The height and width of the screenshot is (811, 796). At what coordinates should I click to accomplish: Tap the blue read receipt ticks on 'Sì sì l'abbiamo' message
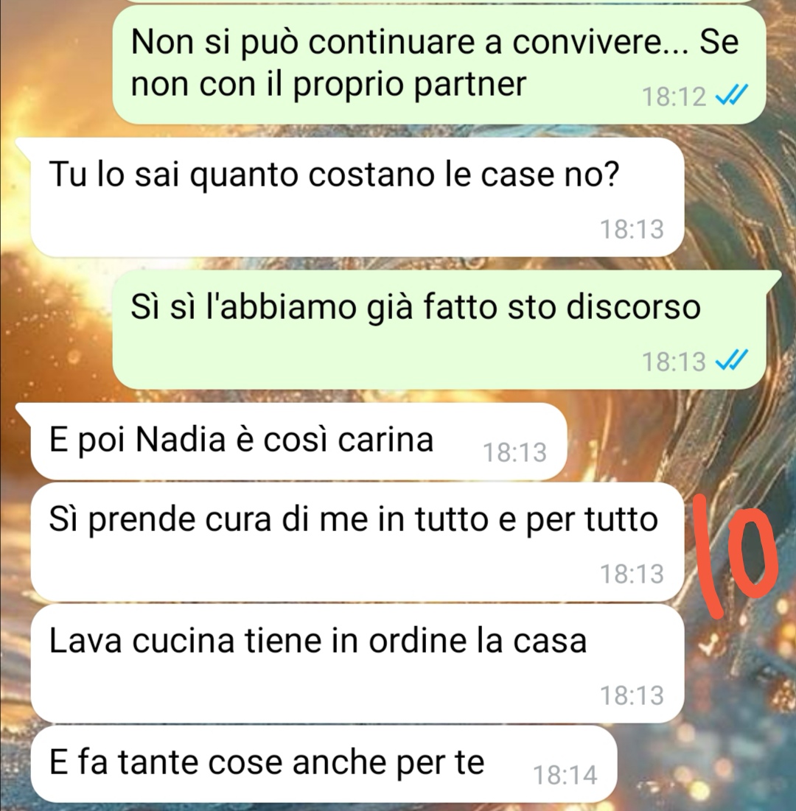coord(731,360)
